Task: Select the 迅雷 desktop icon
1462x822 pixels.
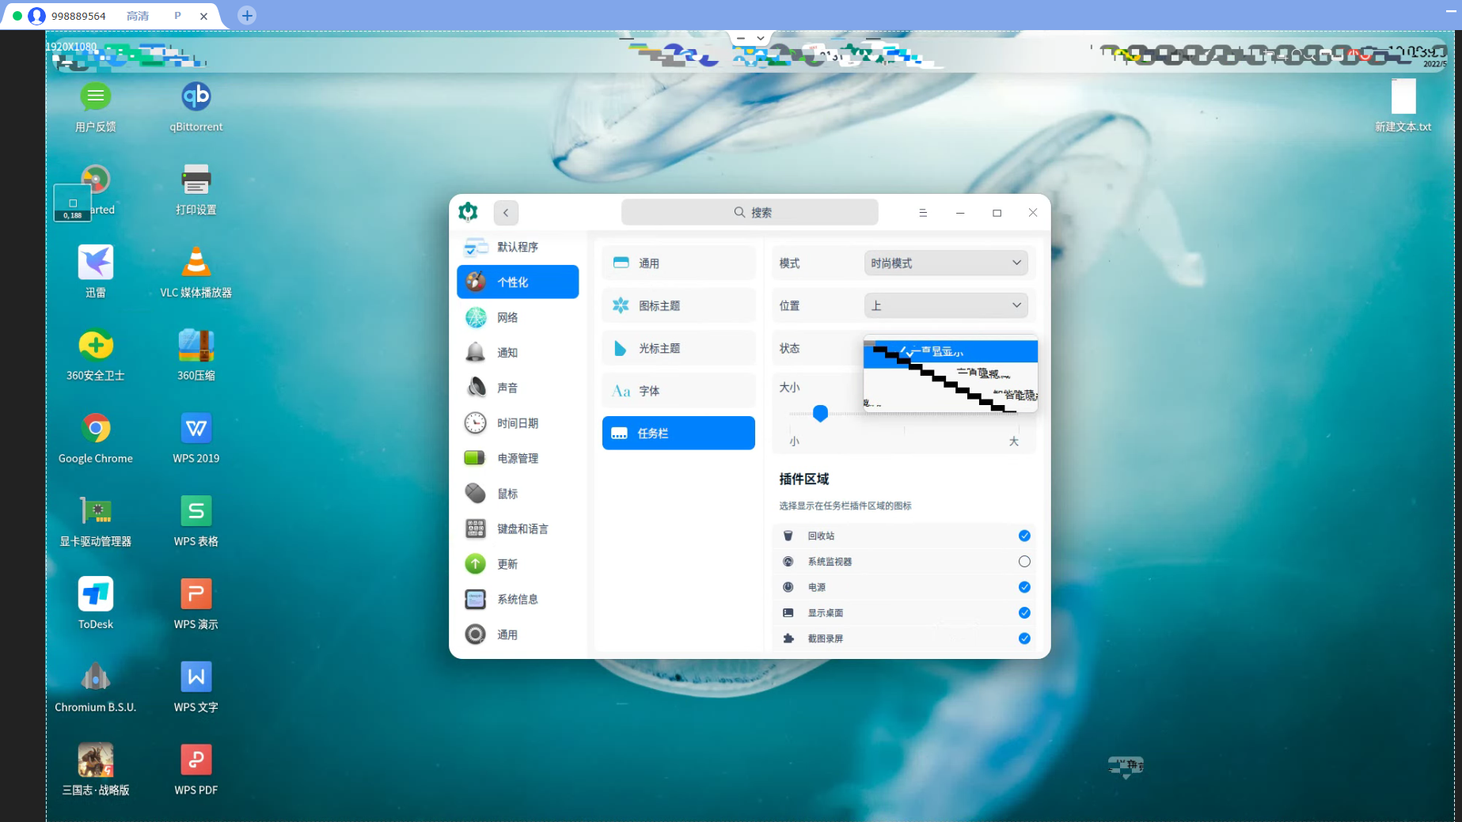Action: (x=95, y=272)
